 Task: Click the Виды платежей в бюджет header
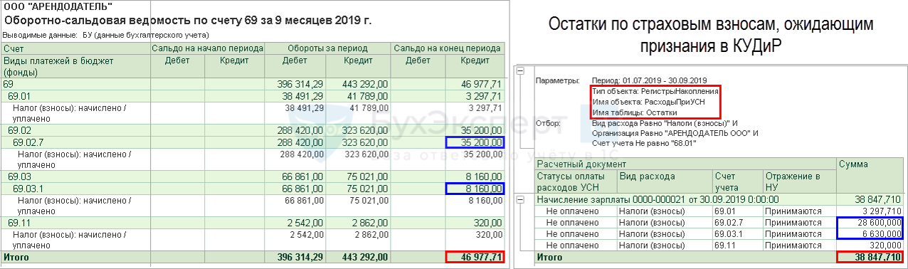pyautogui.click(x=58, y=66)
